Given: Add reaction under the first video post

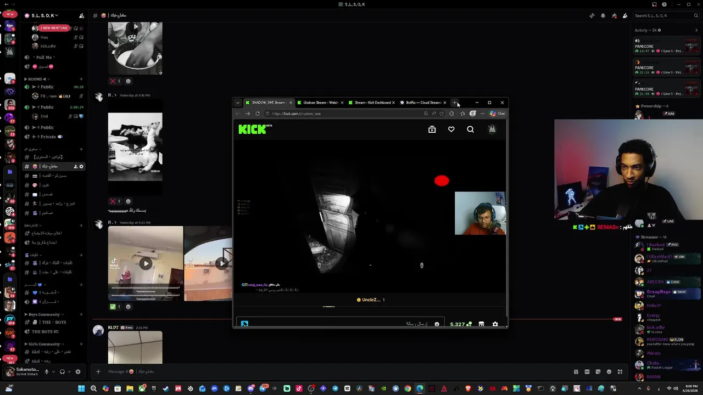Looking at the screenshot, I should pyautogui.click(x=128, y=81).
